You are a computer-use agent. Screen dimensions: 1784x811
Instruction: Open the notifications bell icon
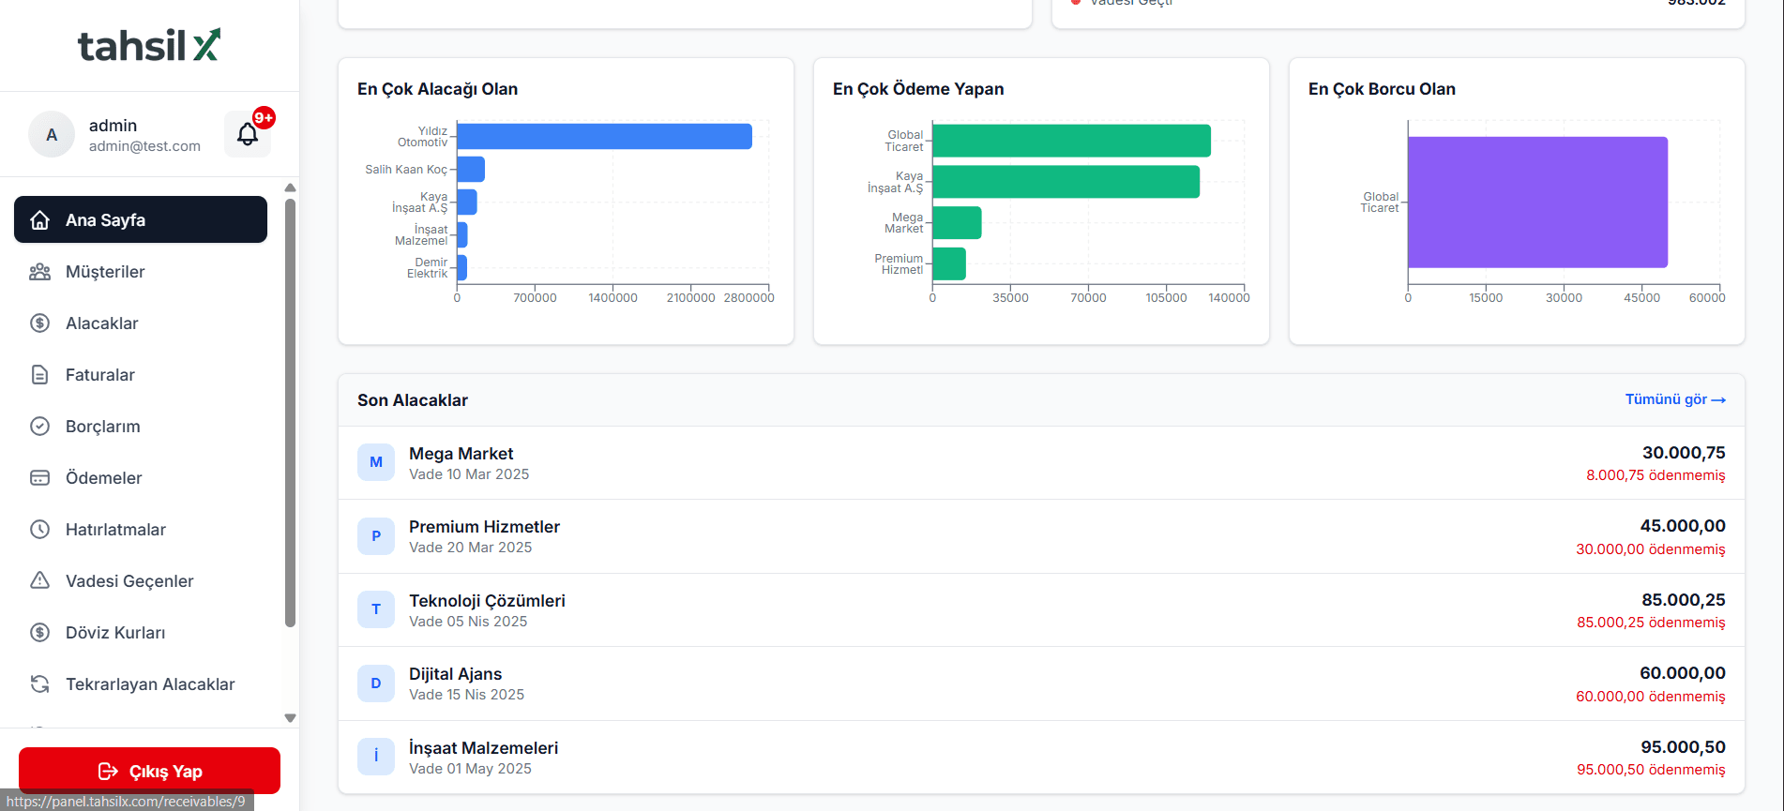(x=248, y=134)
